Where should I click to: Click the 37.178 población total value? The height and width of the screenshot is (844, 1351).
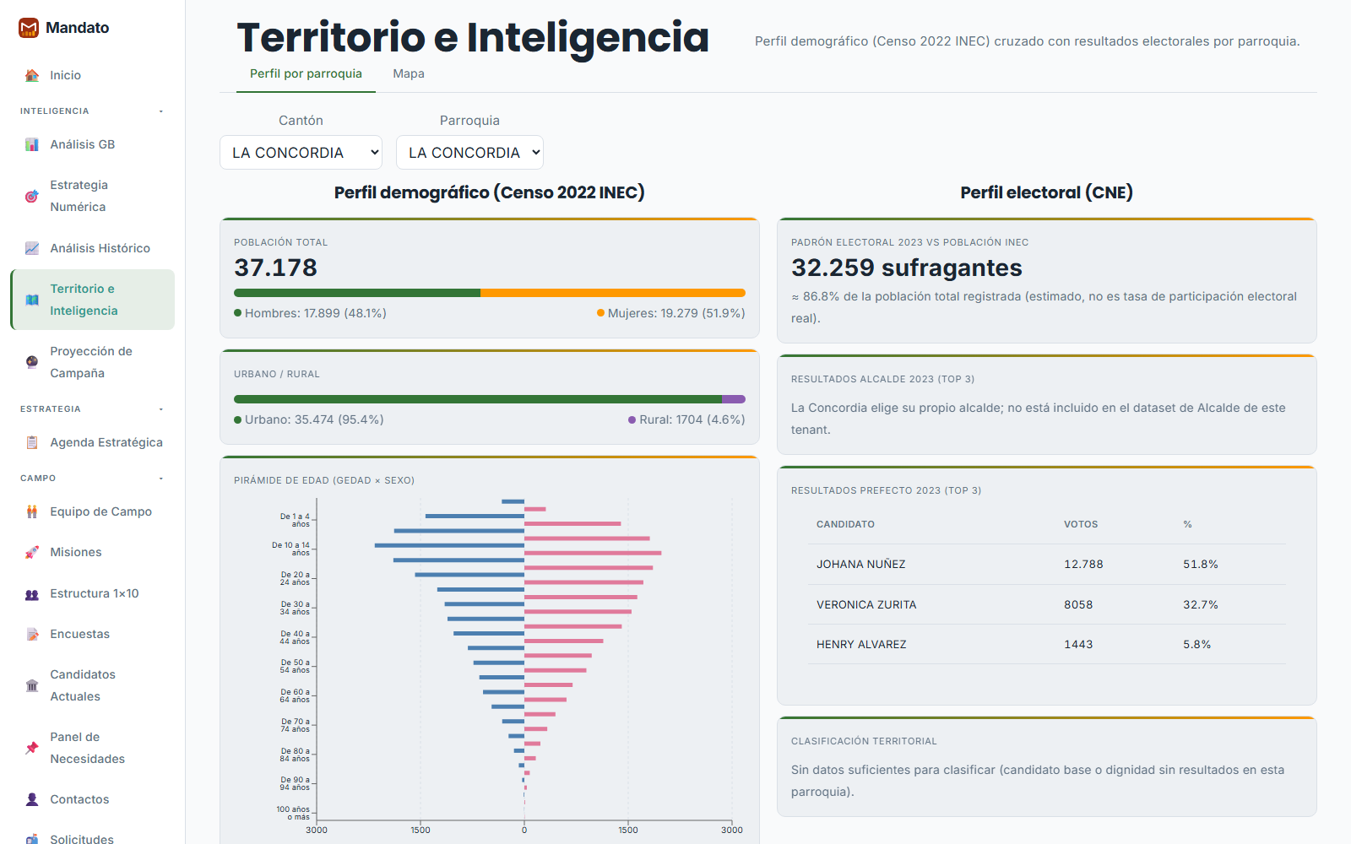click(x=275, y=268)
